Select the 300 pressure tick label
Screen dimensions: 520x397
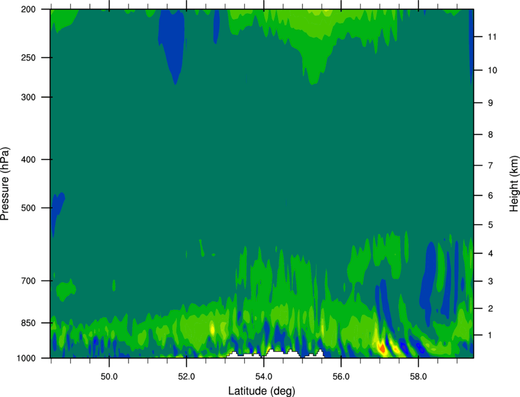point(29,97)
